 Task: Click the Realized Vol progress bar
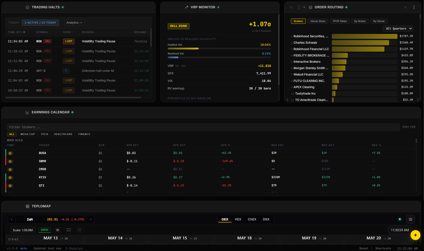219,57
